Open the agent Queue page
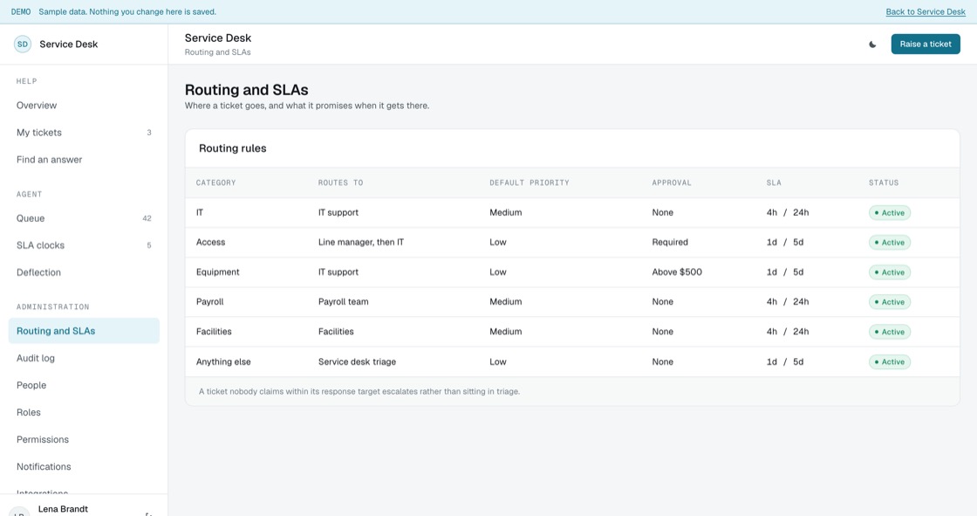Screen dimensions: 977x516 point(84,218)
